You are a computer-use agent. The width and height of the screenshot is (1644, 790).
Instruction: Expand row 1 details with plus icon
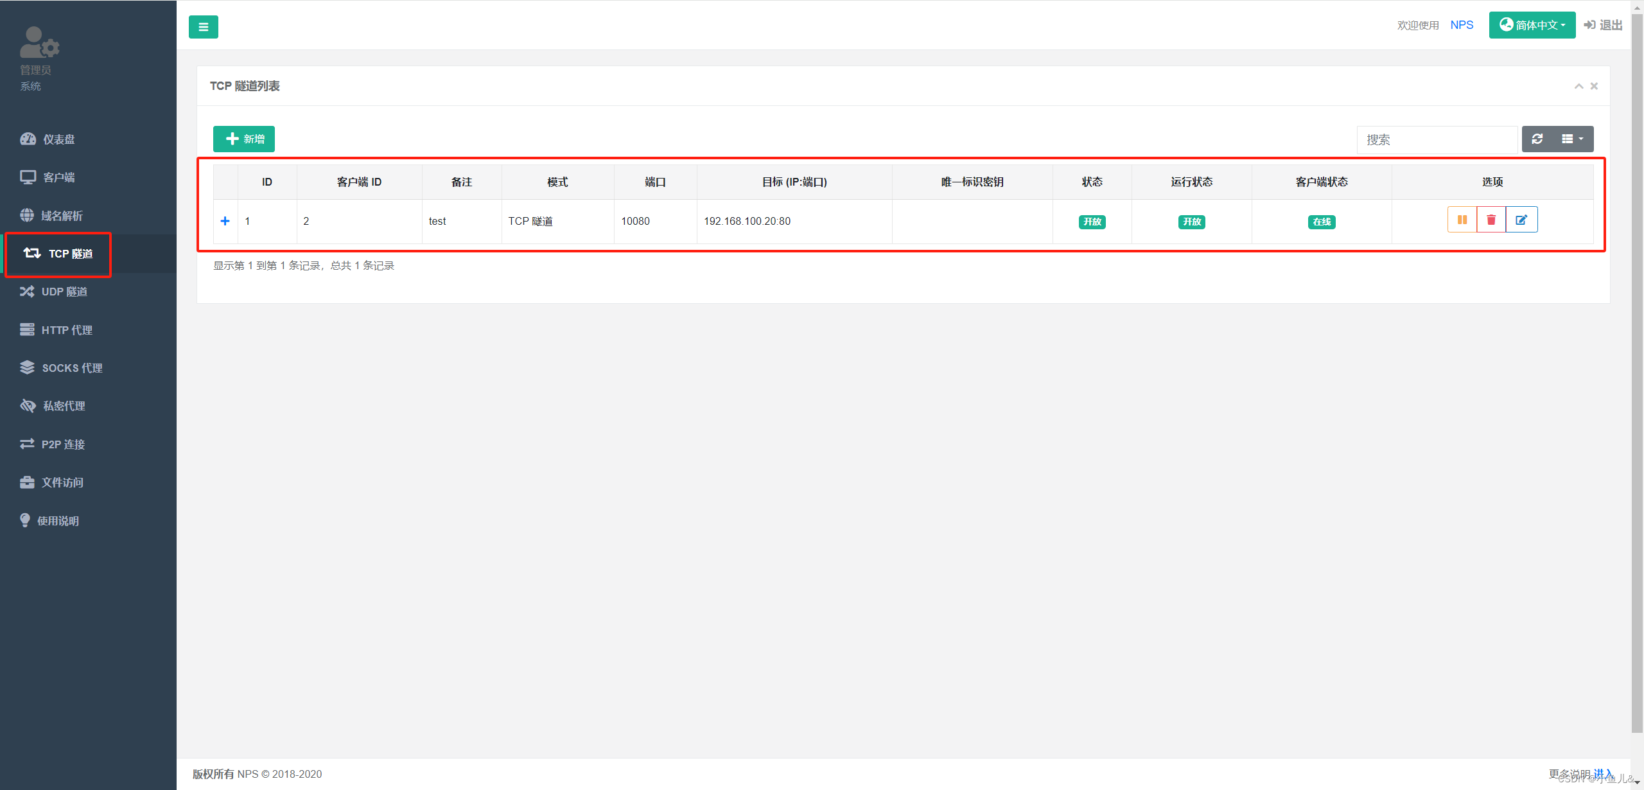point(225,221)
